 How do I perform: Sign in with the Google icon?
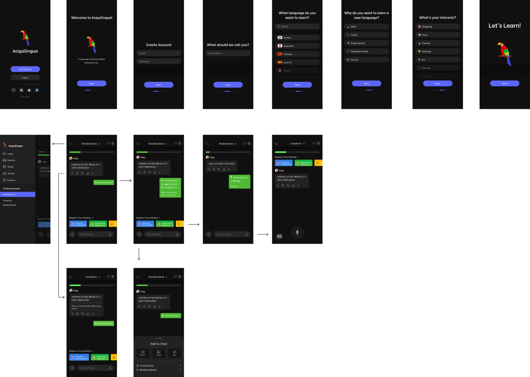tap(21, 90)
